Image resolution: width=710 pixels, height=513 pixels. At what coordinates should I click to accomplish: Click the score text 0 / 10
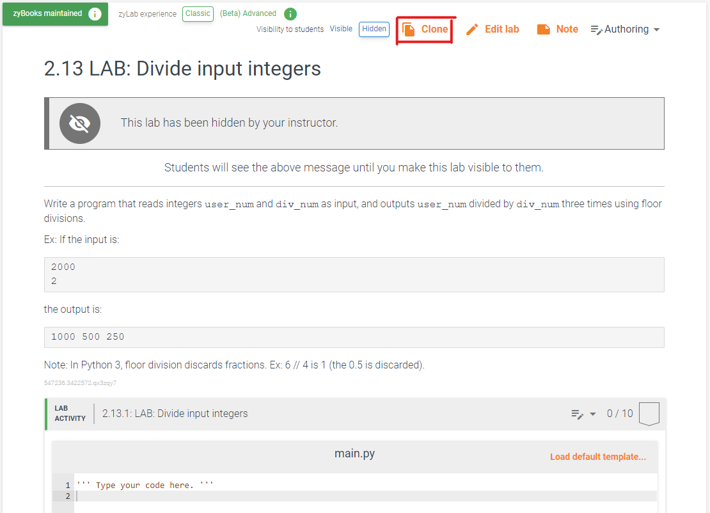620,414
